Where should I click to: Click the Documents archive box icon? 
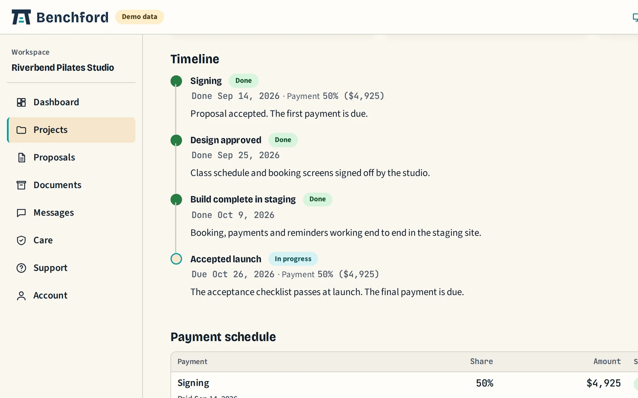21,185
